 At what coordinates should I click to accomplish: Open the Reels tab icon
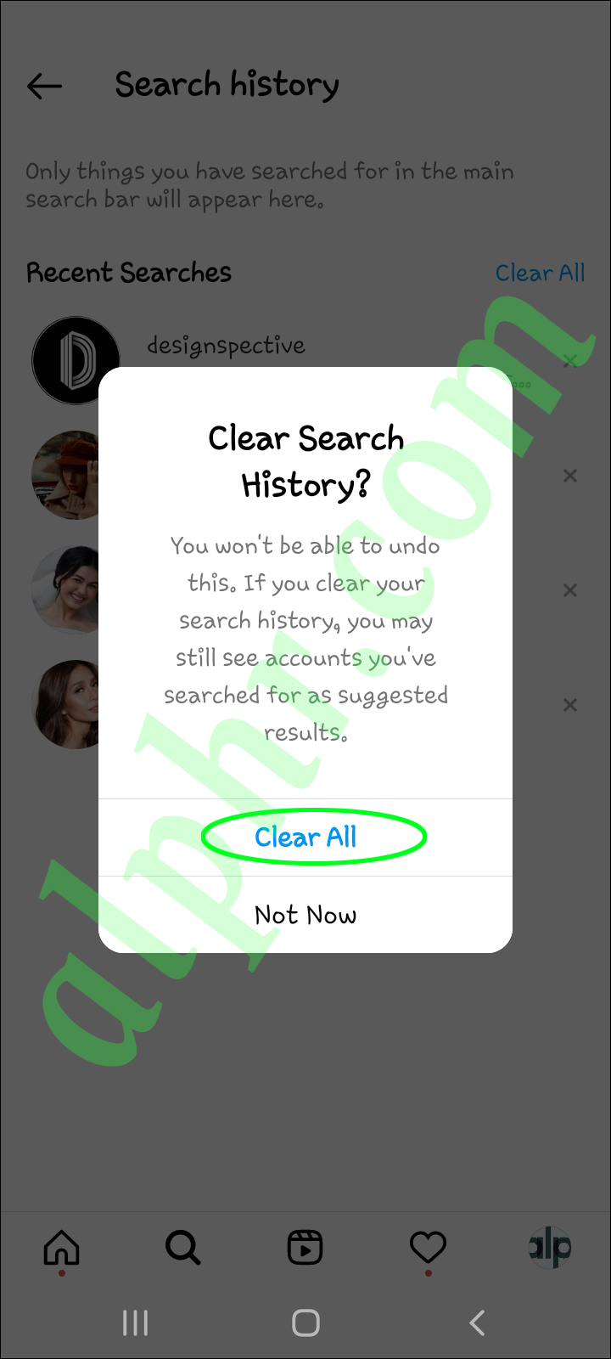[305, 1248]
